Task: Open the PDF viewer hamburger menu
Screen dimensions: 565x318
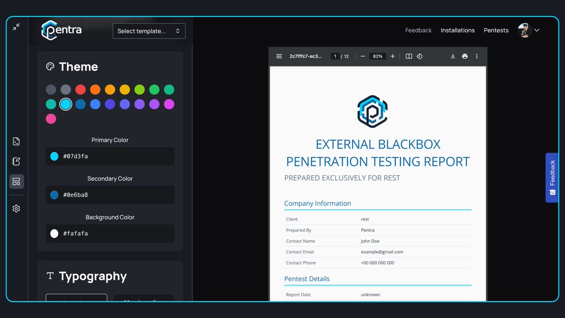Action: (279, 56)
